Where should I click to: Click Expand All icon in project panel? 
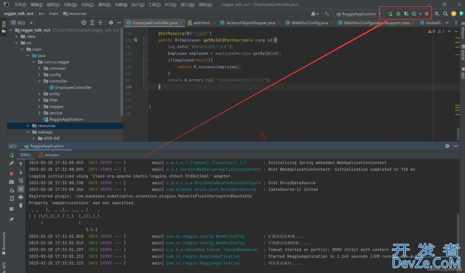click(x=92, y=22)
